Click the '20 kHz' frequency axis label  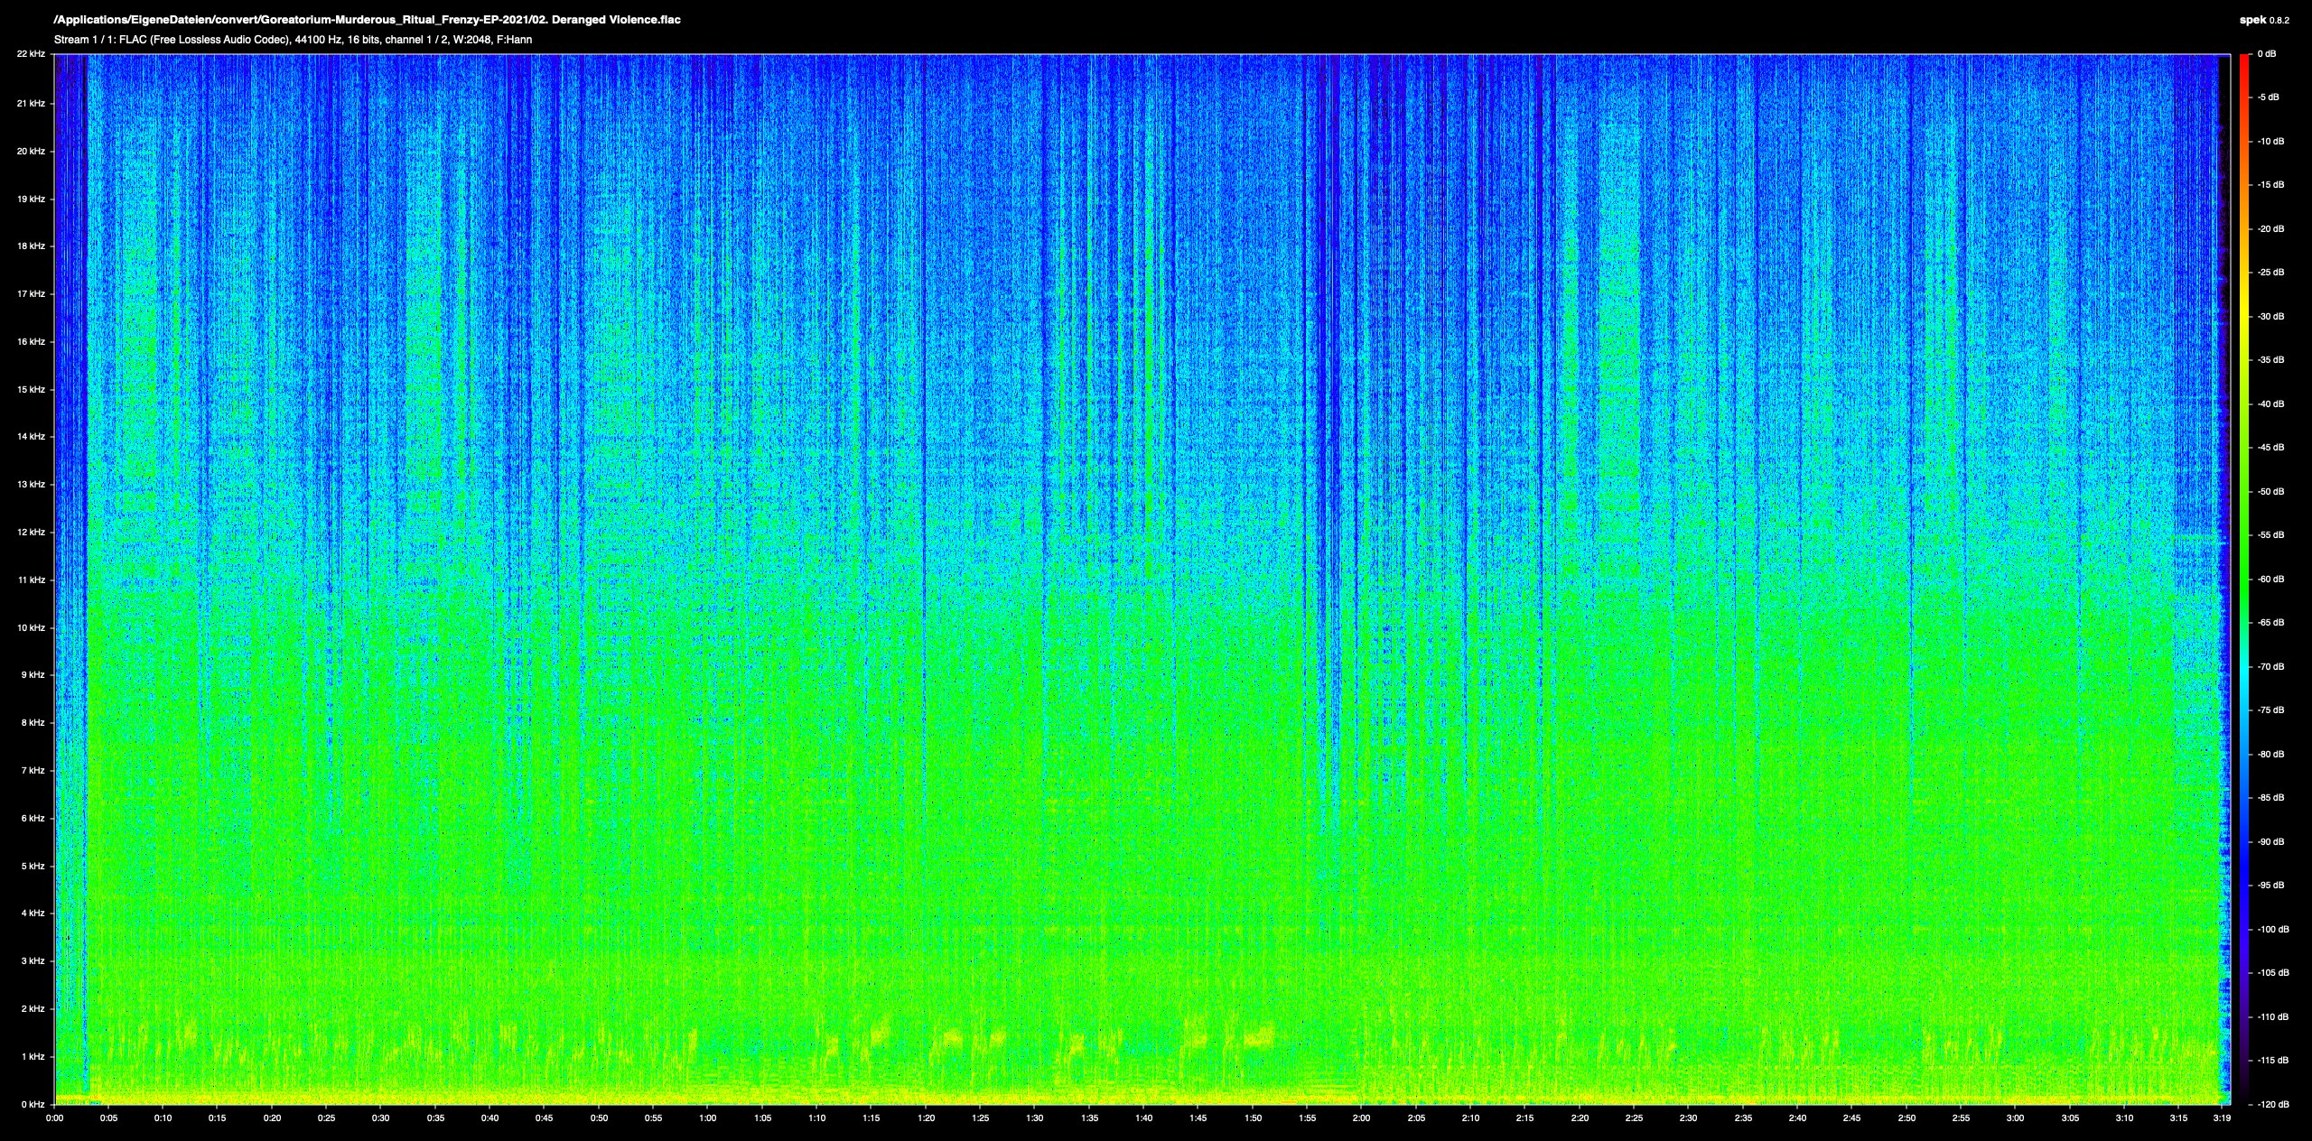31,152
